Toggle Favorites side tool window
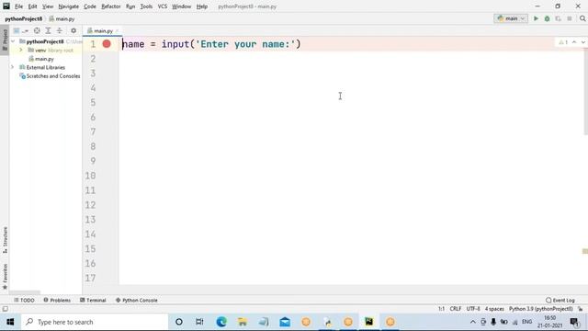Screen dimensions: 588x331 pyautogui.click(x=5, y=276)
